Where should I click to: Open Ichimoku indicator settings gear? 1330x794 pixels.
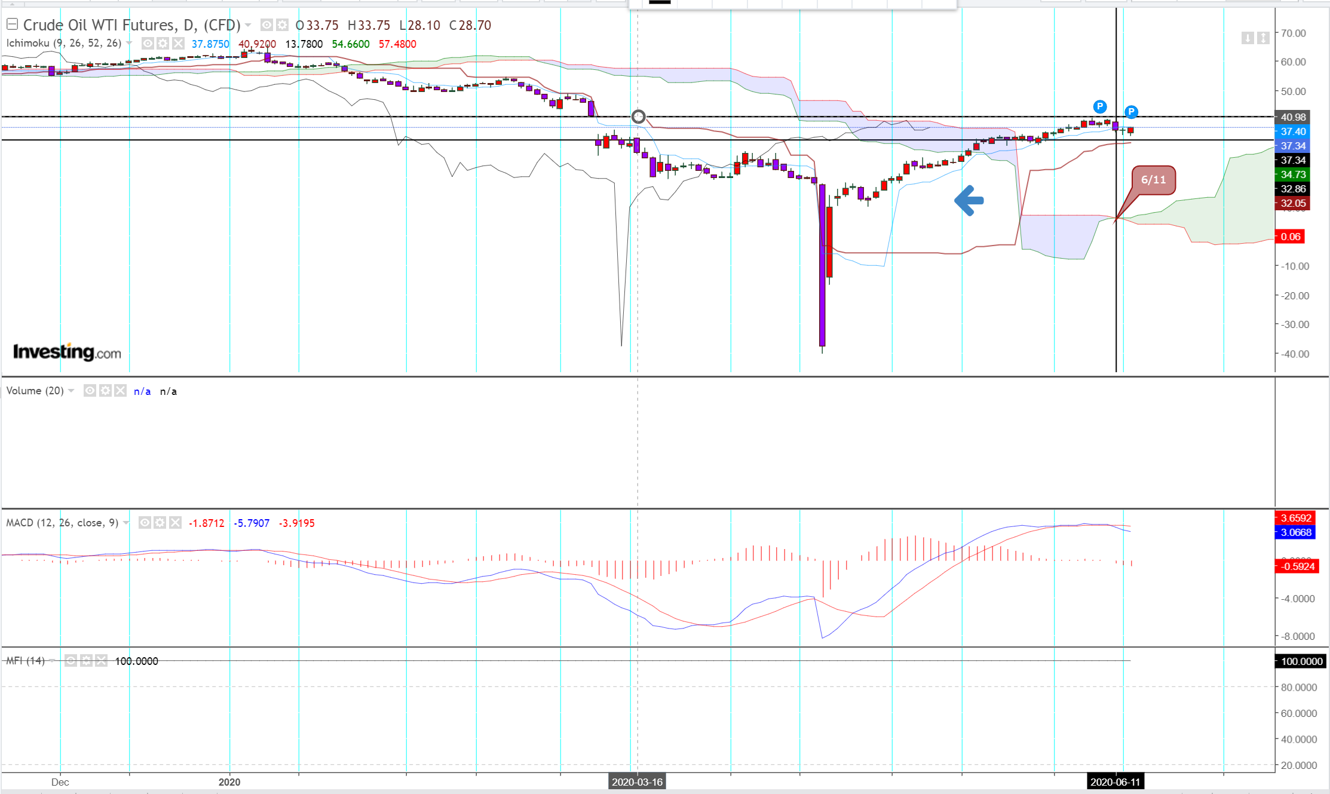163,44
